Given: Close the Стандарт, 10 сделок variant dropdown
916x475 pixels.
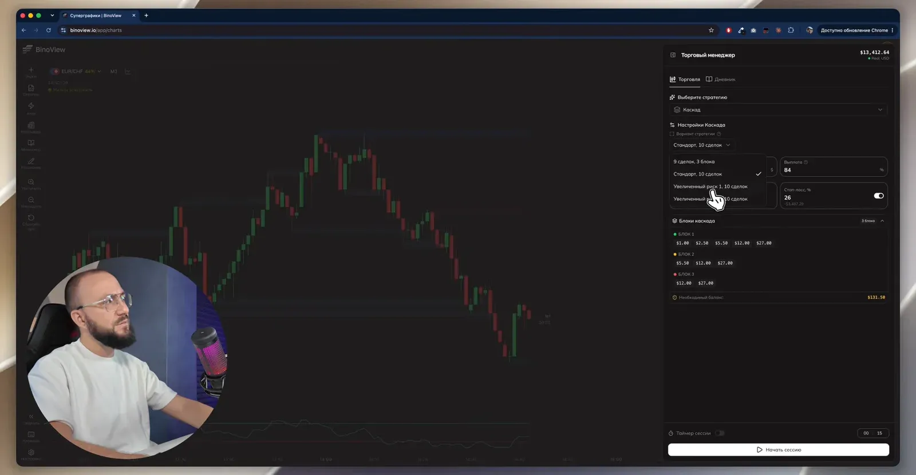Looking at the screenshot, I should pos(702,145).
